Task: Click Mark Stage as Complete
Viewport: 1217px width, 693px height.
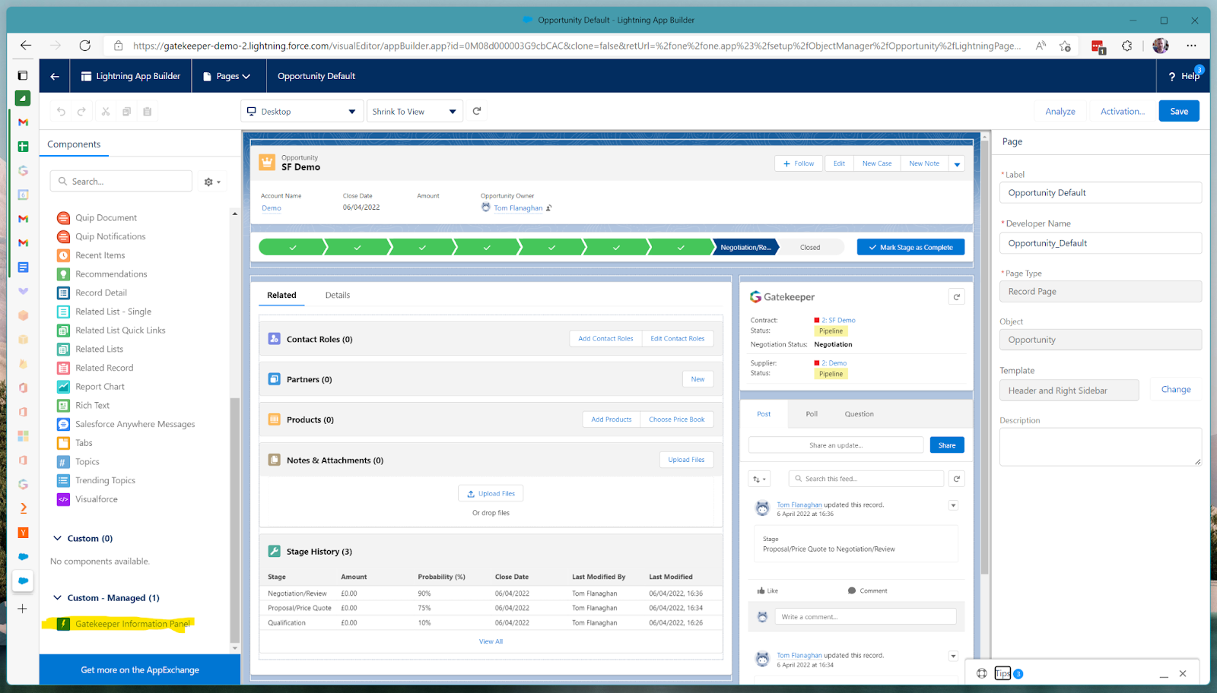Action: click(910, 247)
